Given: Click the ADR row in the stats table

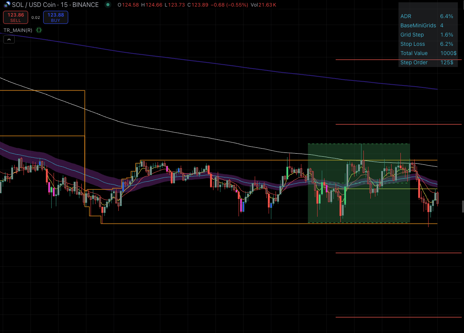Looking at the screenshot, I should pyautogui.click(x=428, y=16).
